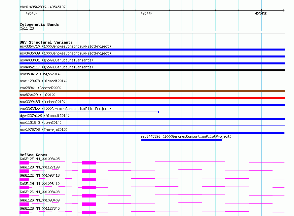Click the blue bar for esv3364710
This screenshot has height=216, width=294.
152,50
